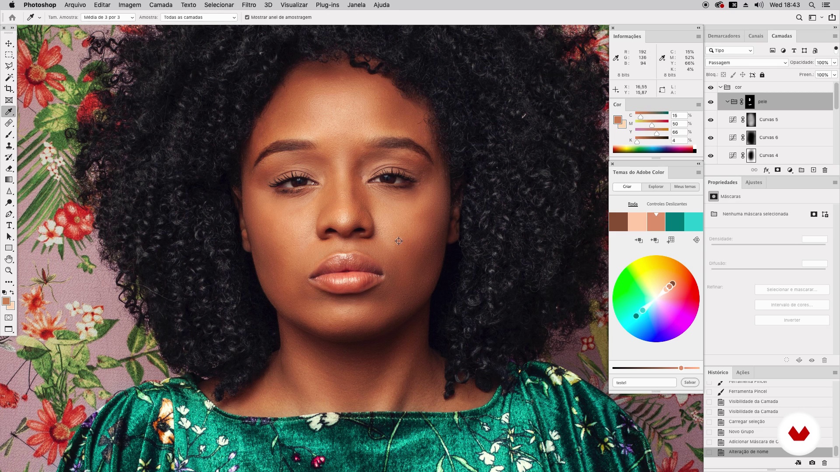
Task: Select the Path Selection tool
Action: point(9,236)
